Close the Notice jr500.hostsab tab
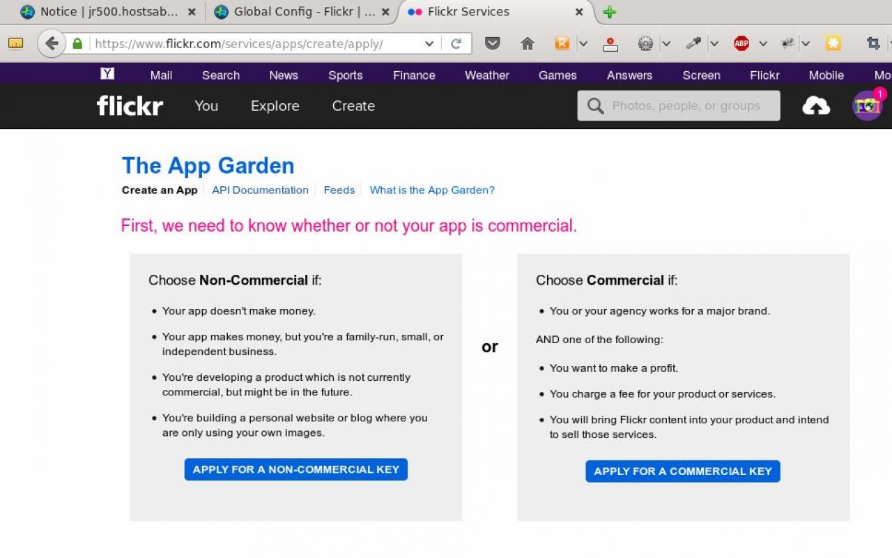 [192, 12]
